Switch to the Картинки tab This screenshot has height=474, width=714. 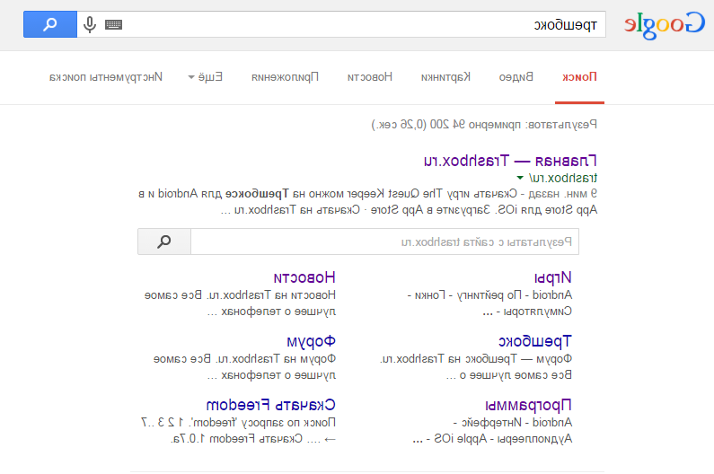tap(445, 77)
